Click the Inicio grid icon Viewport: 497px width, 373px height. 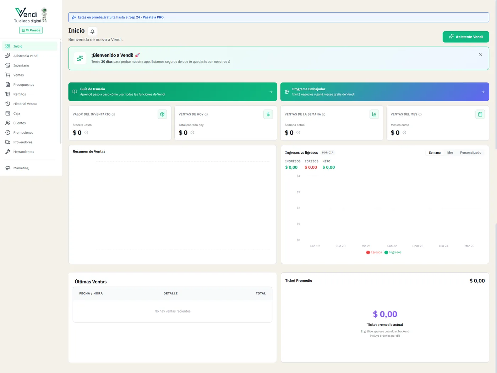click(8, 46)
